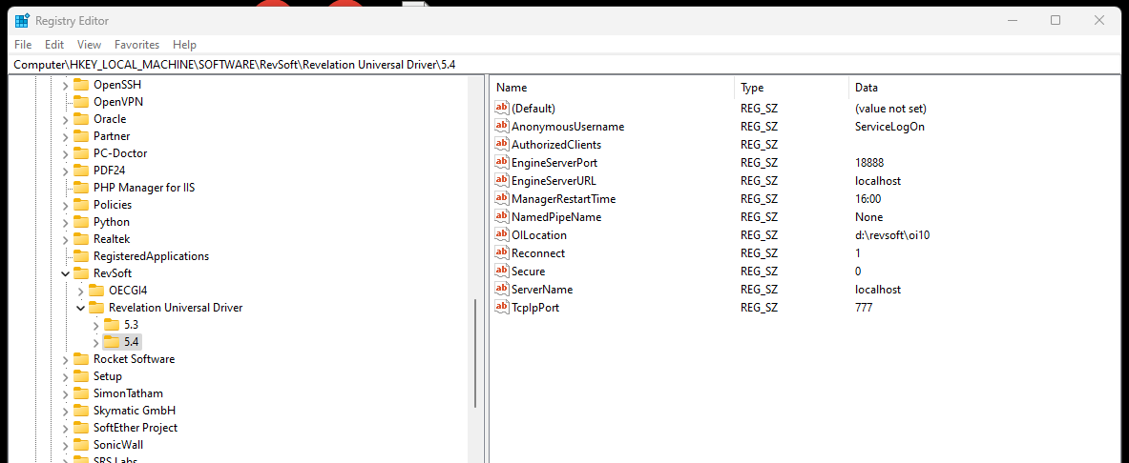Viewport: 1129px width, 463px height.
Task: Expand the Oracle key chevron
Action: [x=65, y=119]
